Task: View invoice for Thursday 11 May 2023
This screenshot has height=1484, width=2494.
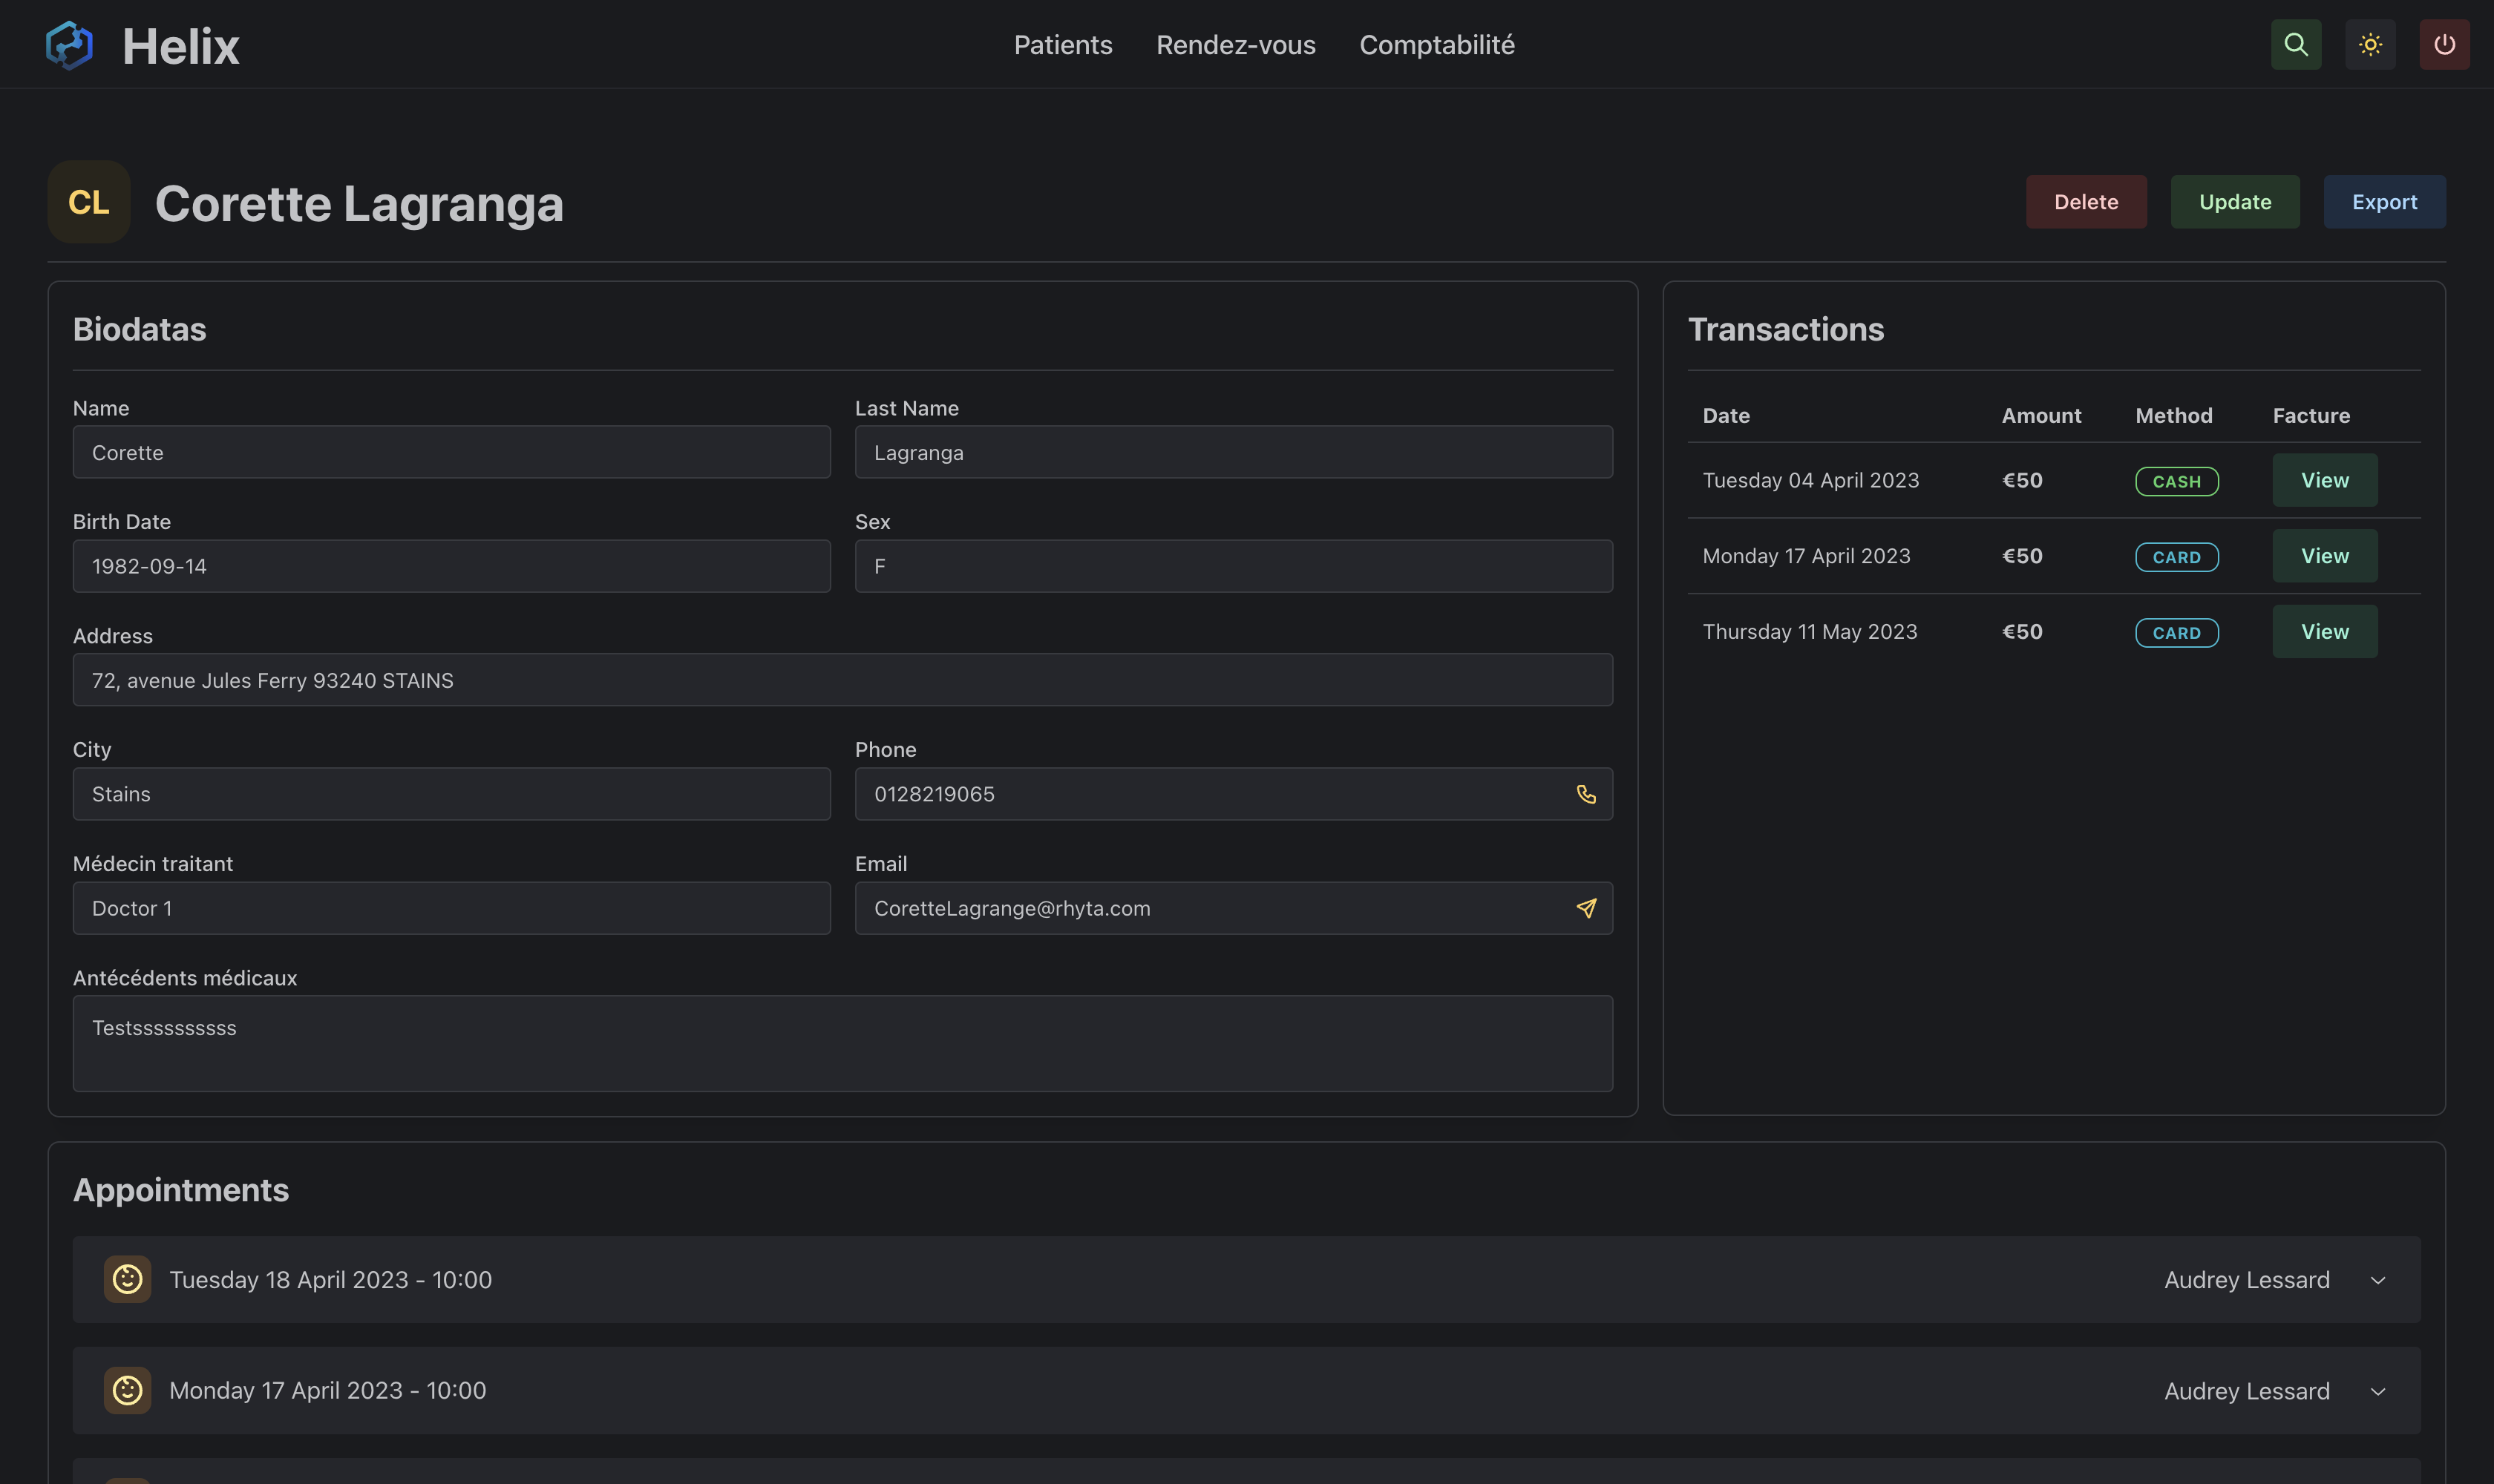Action: (2324, 631)
